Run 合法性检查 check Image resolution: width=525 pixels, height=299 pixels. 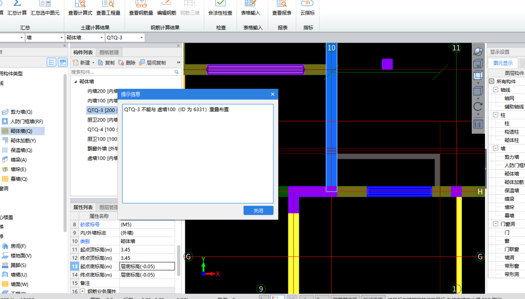point(220,8)
